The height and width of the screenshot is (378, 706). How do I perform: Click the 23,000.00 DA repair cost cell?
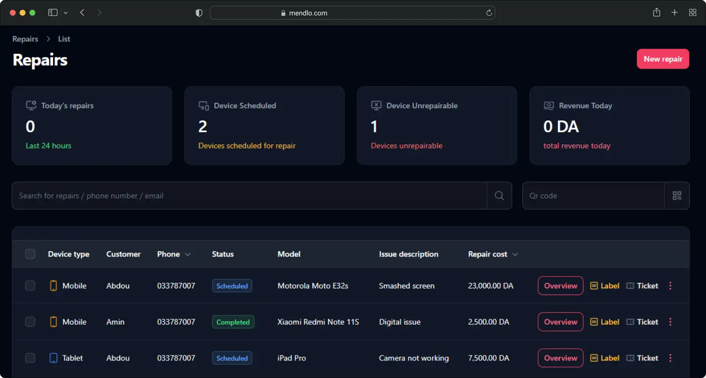[x=491, y=285]
